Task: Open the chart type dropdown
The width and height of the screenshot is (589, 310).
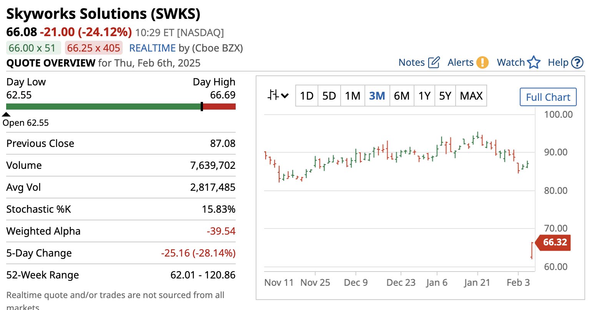Action: pos(278,95)
